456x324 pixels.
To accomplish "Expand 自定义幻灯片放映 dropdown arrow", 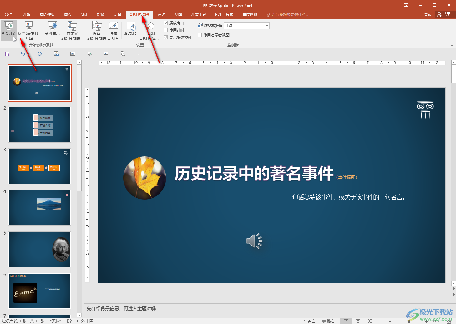I will coord(82,38).
